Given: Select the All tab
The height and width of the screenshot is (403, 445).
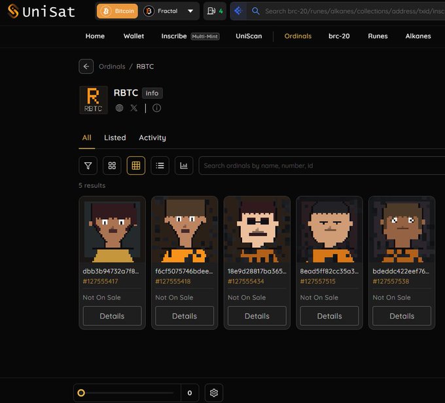Looking at the screenshot, I should pyautogui.click(x=86, y=138).
